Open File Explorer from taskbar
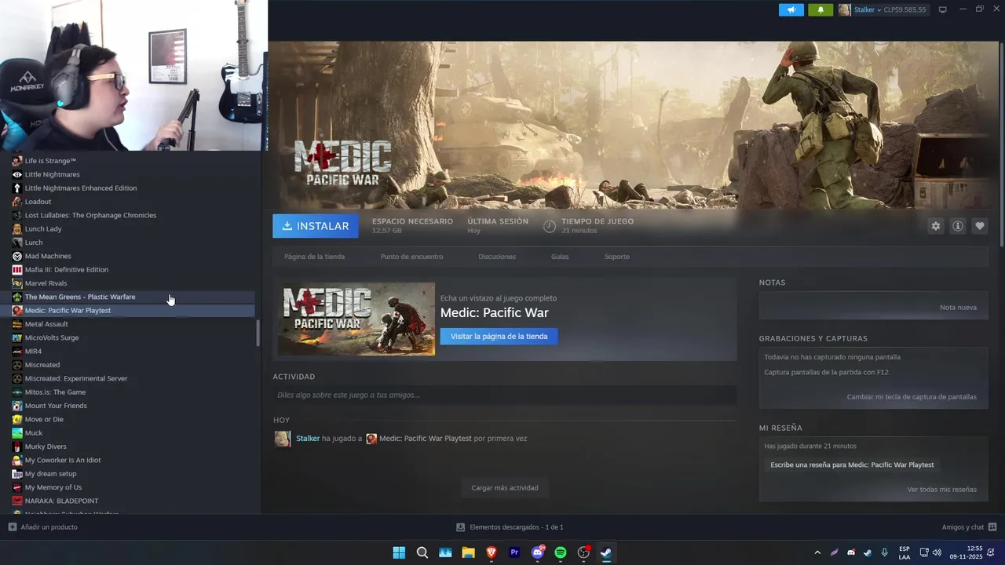The image size is (1005, 565). (x=468, y=552)
